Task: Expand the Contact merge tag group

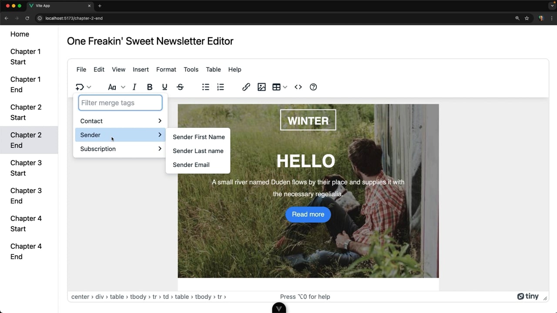Action: coord(121,121)
